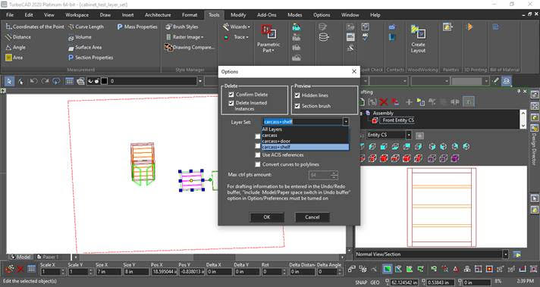Open the Normal View/Section dropdown
Viewport: 540px width, 287px height.
pyautogui.click(x=505, y=254)
